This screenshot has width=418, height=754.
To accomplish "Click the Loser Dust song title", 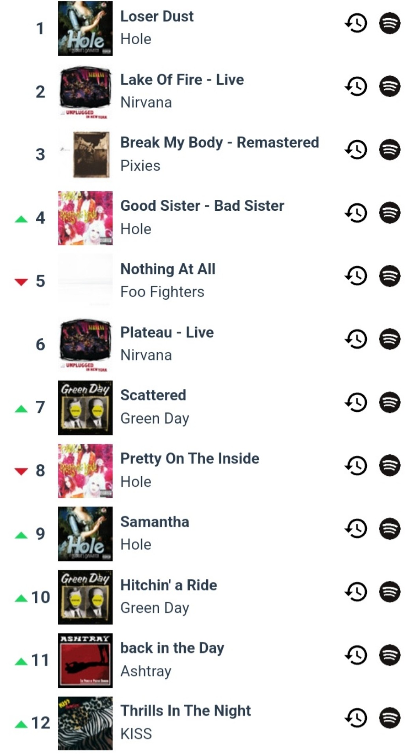I will (157, 17).
